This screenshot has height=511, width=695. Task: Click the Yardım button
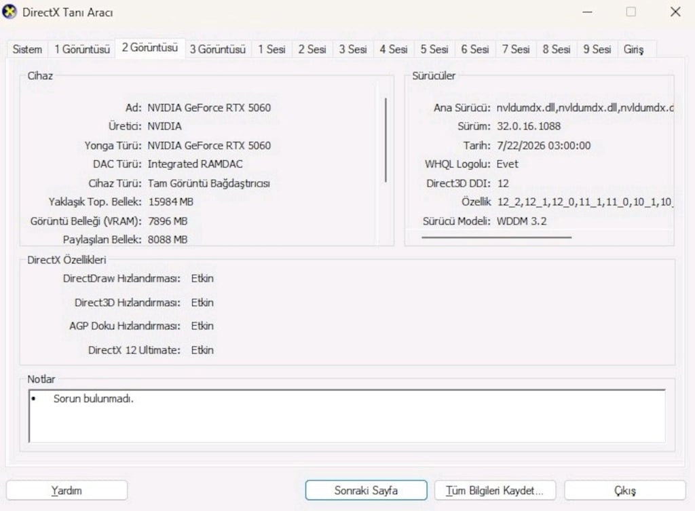point(67,491)
